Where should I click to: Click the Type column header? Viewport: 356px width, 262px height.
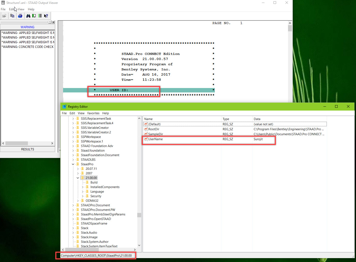tap(237, 119)
